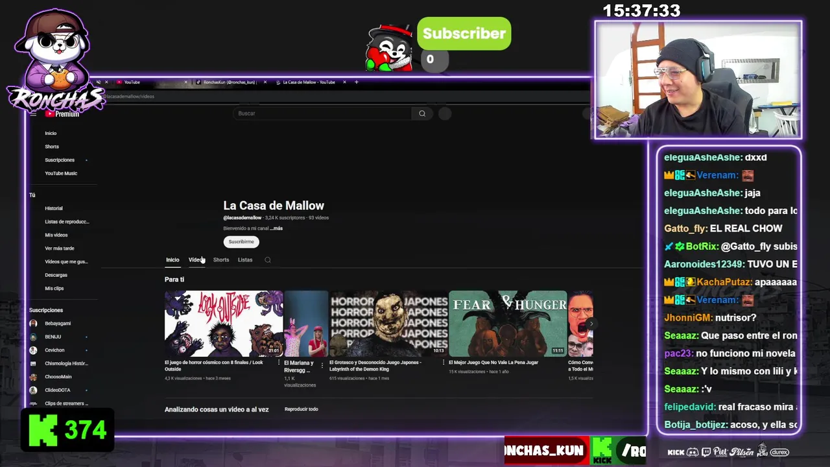Viewport: 830px width, 467px height.
Task: Click ChoosoMain channel avatar in sidebar
Action: click(33, 377)
